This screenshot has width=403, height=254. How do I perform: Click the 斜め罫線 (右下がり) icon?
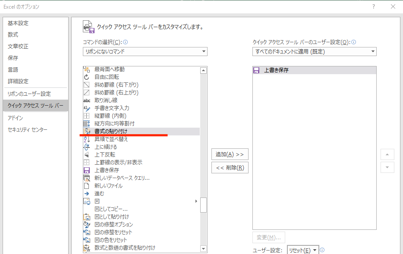pyautogui.click(x=87, y=85)
